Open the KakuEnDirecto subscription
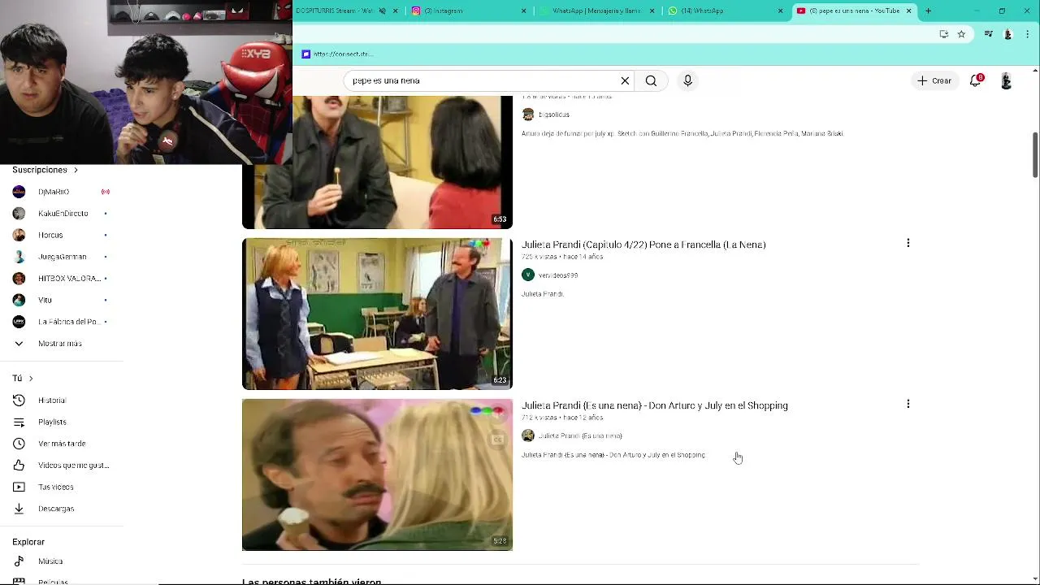This screenshot has height=585, width=1040. [63, 214]
